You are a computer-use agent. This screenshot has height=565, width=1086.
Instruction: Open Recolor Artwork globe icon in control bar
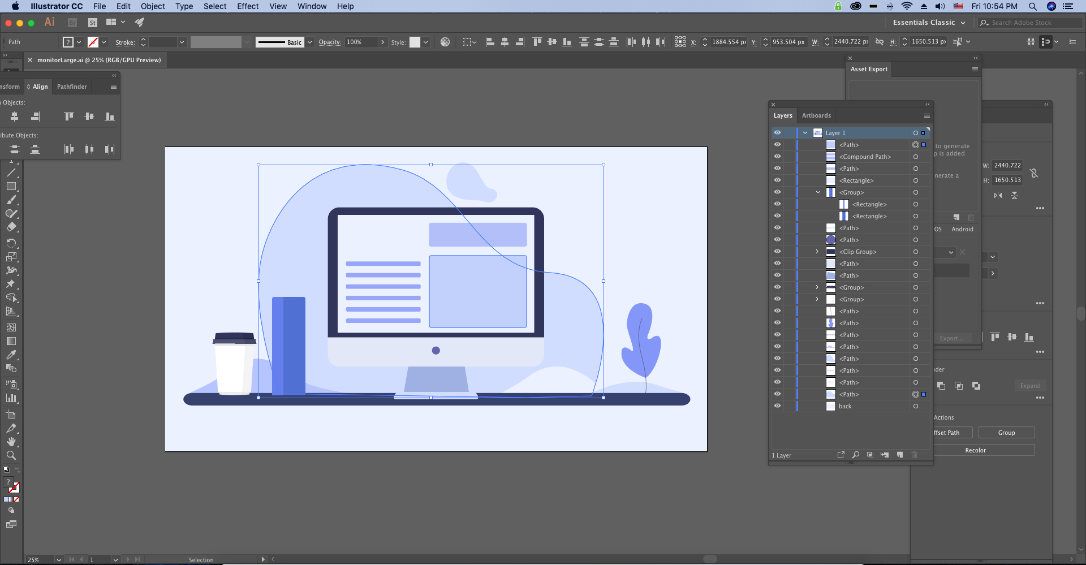pyautogui.click(x=445, y=42)
